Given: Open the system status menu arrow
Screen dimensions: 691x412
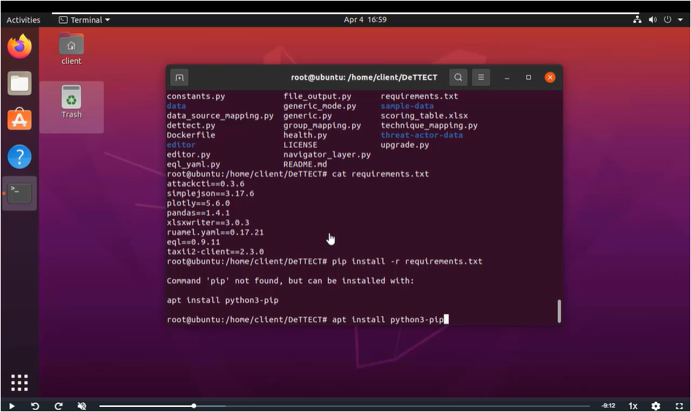Looking at the screenshot, I should 680,20.
